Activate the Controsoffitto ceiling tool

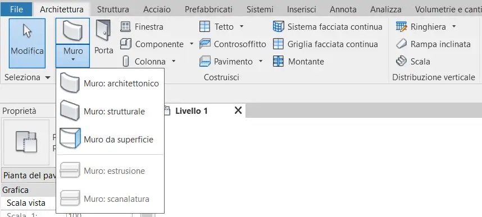233,44
